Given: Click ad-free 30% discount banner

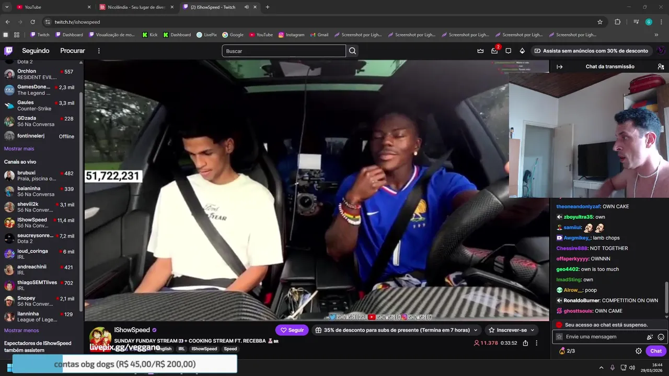Looking at the screenshot, I should pyautogui.click(x=591, y=51).
